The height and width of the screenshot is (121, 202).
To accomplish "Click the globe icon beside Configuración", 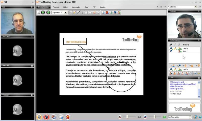I will pos(195,117).
